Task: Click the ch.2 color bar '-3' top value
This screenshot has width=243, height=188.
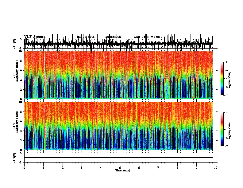Action: pos(226,113)
